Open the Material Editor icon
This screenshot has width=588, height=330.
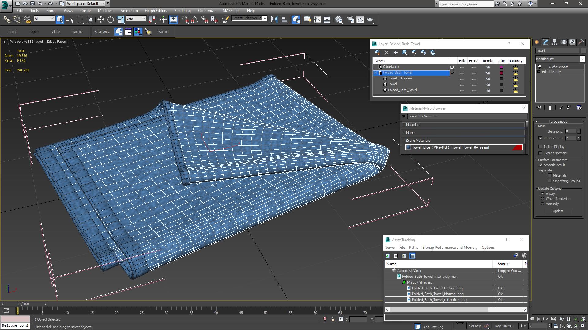coord(339,20)
